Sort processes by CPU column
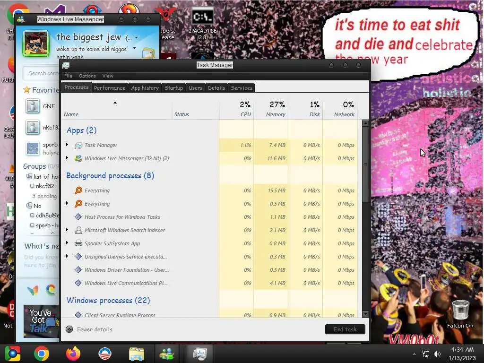The height and width of the screenshot is (363, 484). [x=236, y=109]
